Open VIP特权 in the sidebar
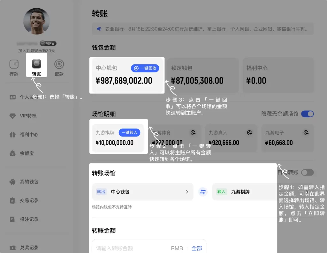 click(x=28, y=116)
